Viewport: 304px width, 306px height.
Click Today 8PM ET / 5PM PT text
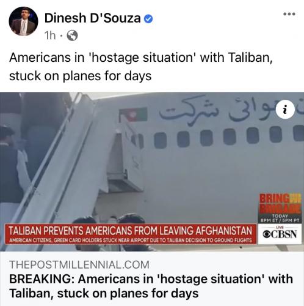tap(280, 218)
